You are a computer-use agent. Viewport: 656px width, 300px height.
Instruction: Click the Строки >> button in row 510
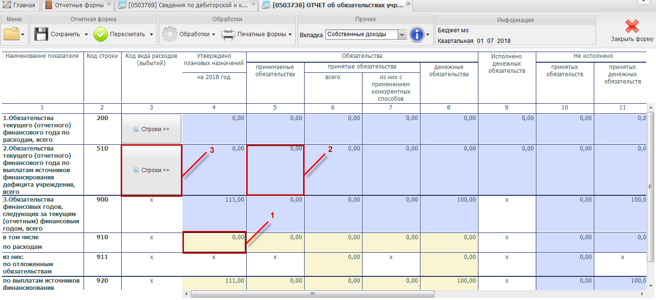tap(152, 170)
